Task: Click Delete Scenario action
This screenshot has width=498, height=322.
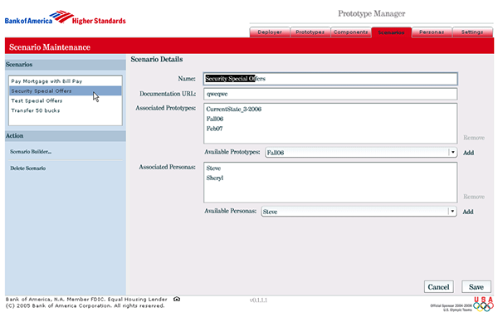Action: [27, 168]
